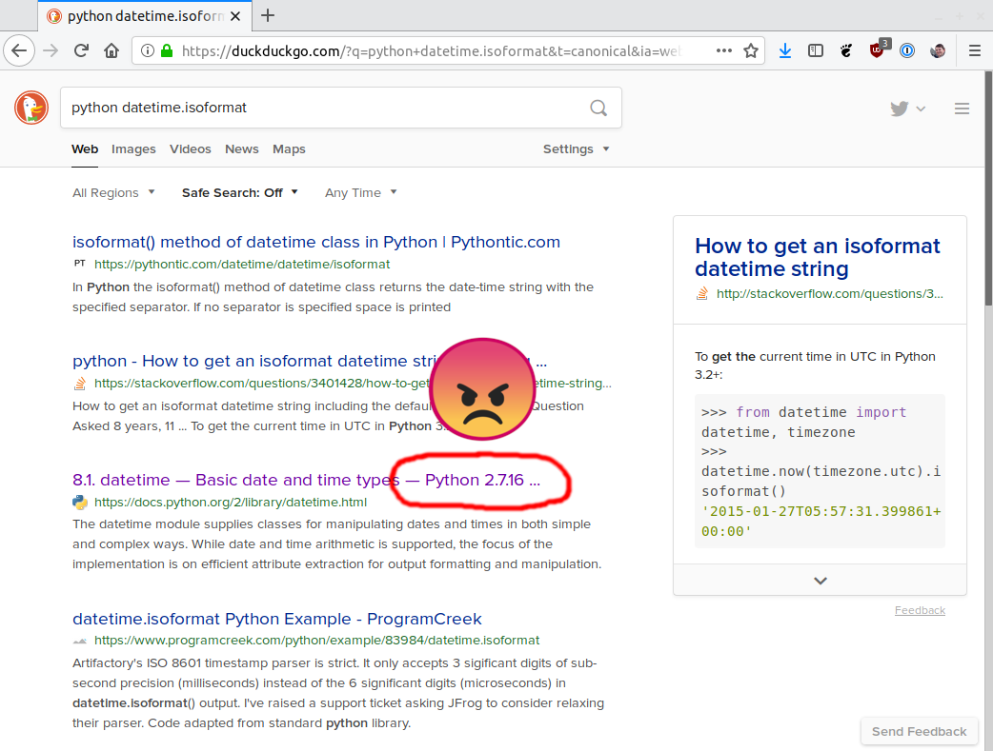Bookmark this page with the star icon
Screen dimensions: 993x751
(751, 50)
